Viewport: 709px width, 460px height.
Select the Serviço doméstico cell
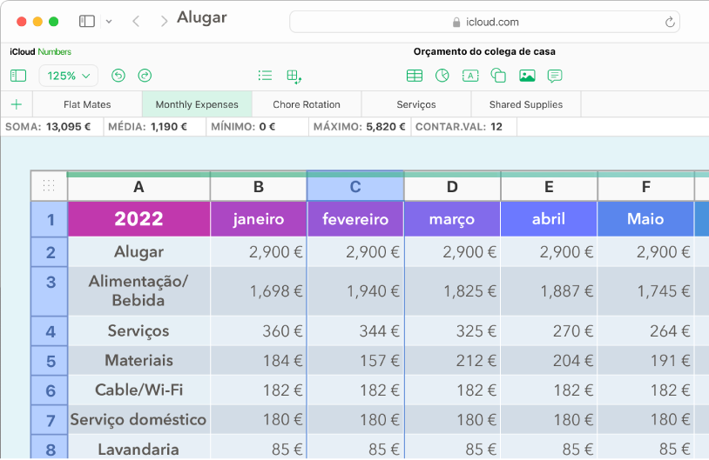[138, 420]
